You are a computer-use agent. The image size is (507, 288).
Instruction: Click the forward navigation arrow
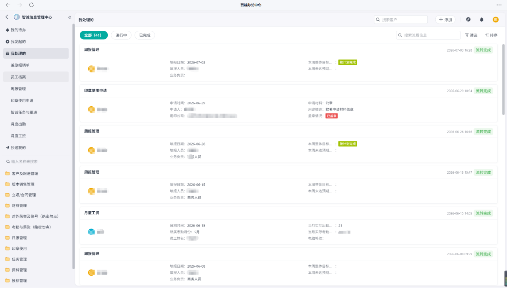20,5
